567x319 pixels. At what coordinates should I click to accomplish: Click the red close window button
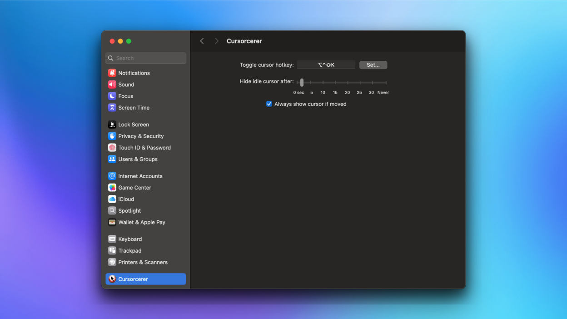pos(112,41)
